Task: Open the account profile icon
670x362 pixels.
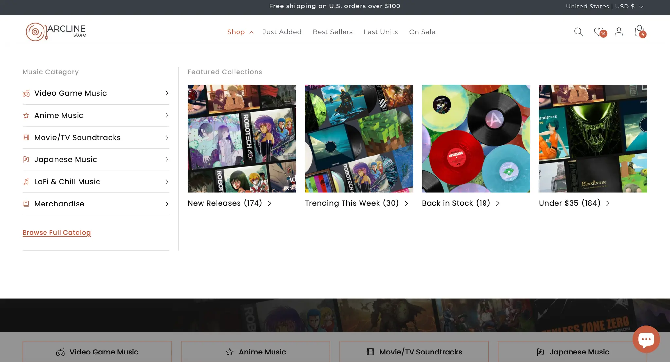Action: (619, 32)
